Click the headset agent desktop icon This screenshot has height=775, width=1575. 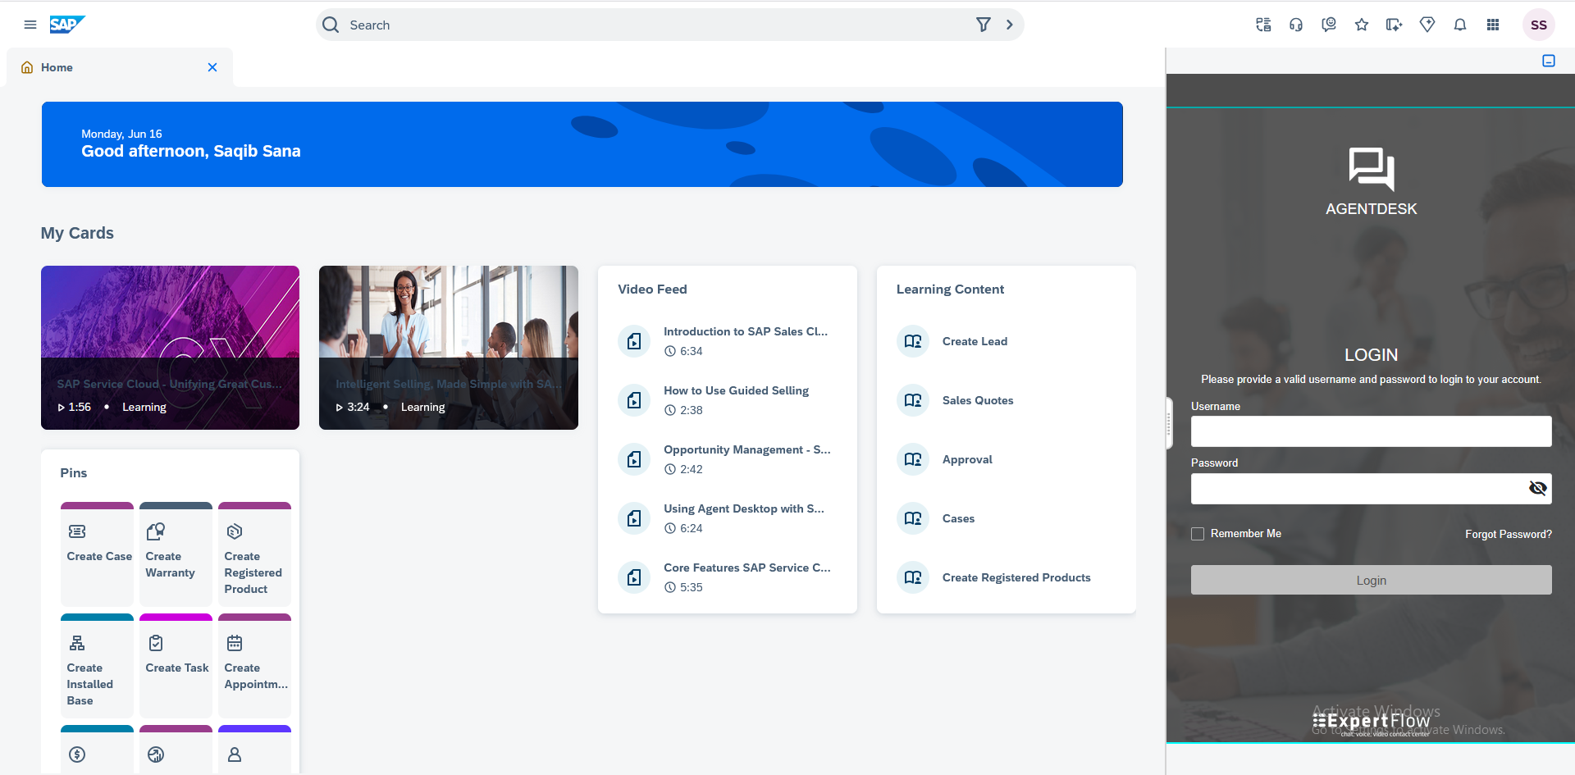coord(1296,25)
